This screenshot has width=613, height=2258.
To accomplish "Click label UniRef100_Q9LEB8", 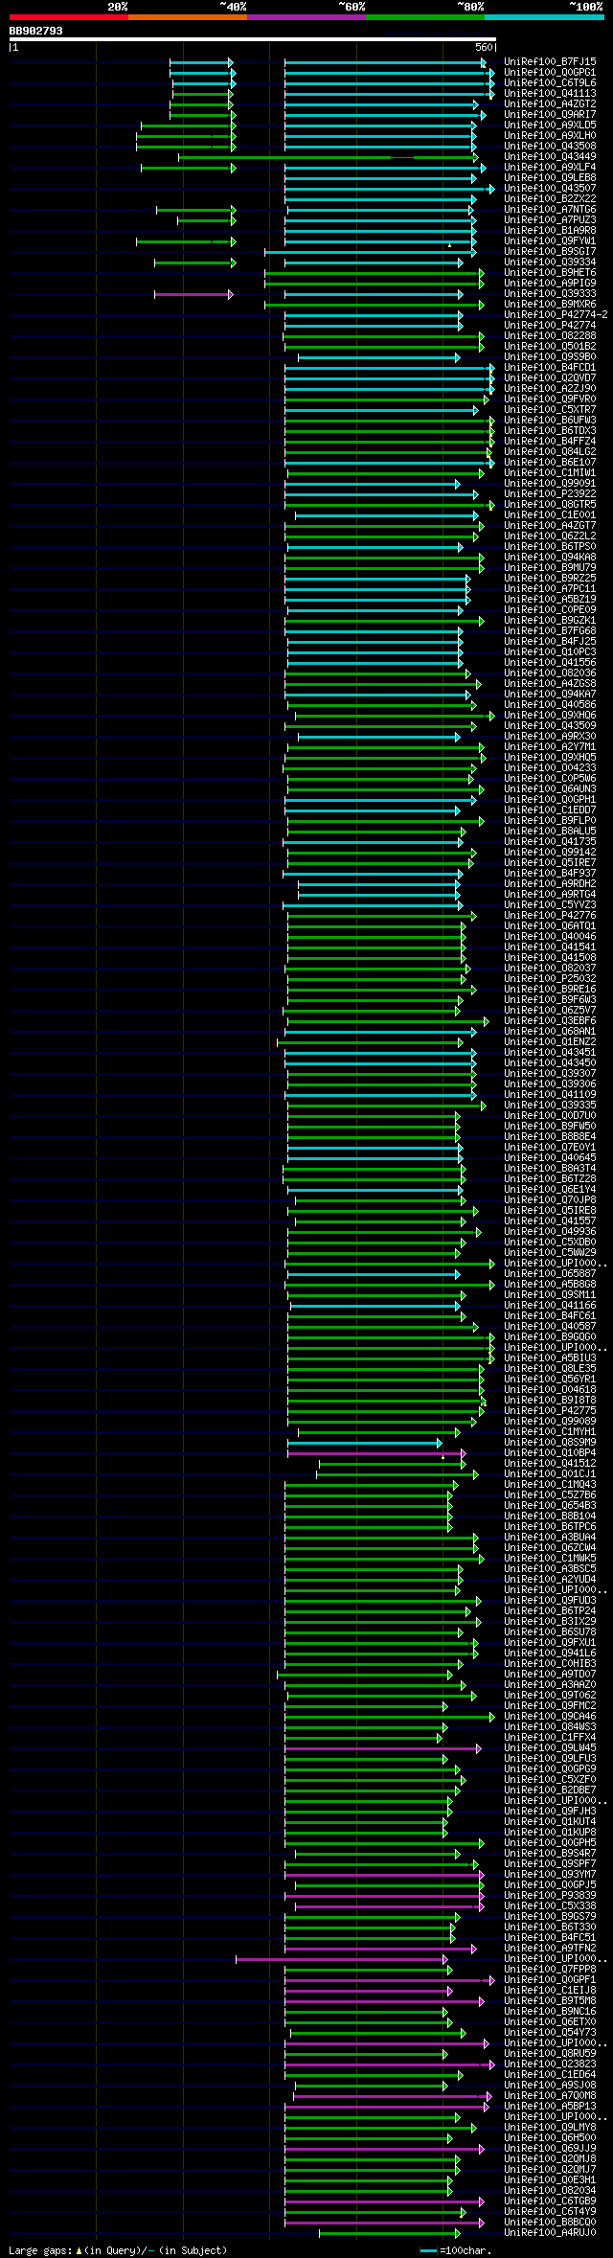I will [550, 177].
